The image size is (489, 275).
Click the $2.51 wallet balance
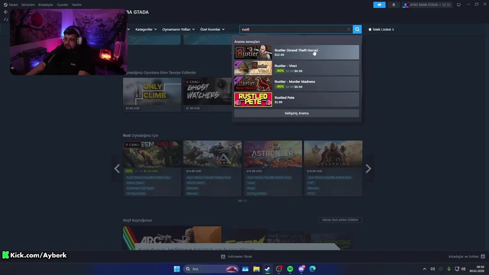(446, 5)
